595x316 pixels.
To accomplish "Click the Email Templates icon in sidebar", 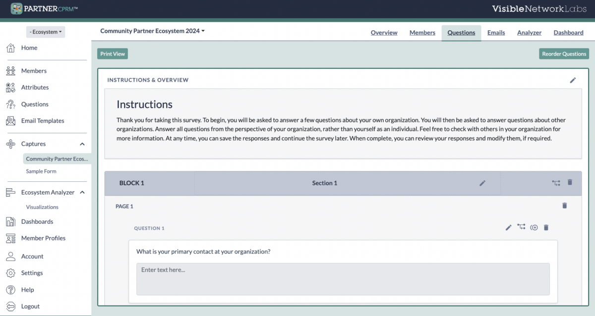I will 10,121.
